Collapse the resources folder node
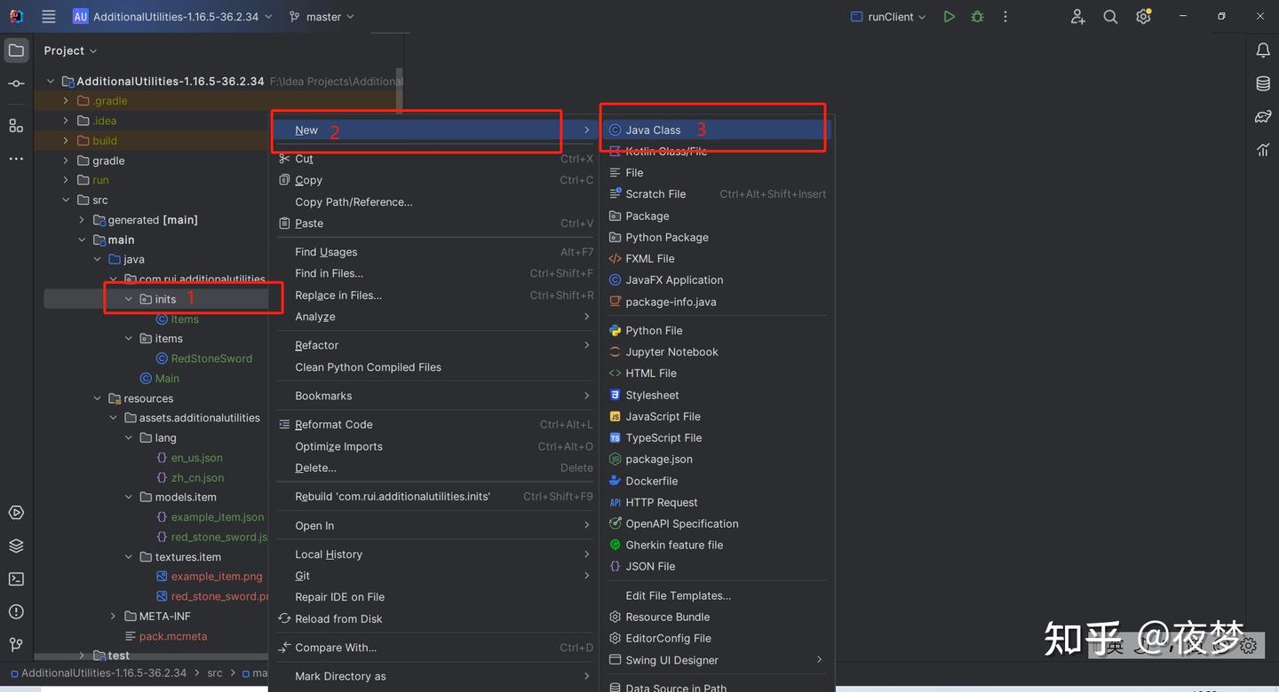1279x692 pixels. 98,398
